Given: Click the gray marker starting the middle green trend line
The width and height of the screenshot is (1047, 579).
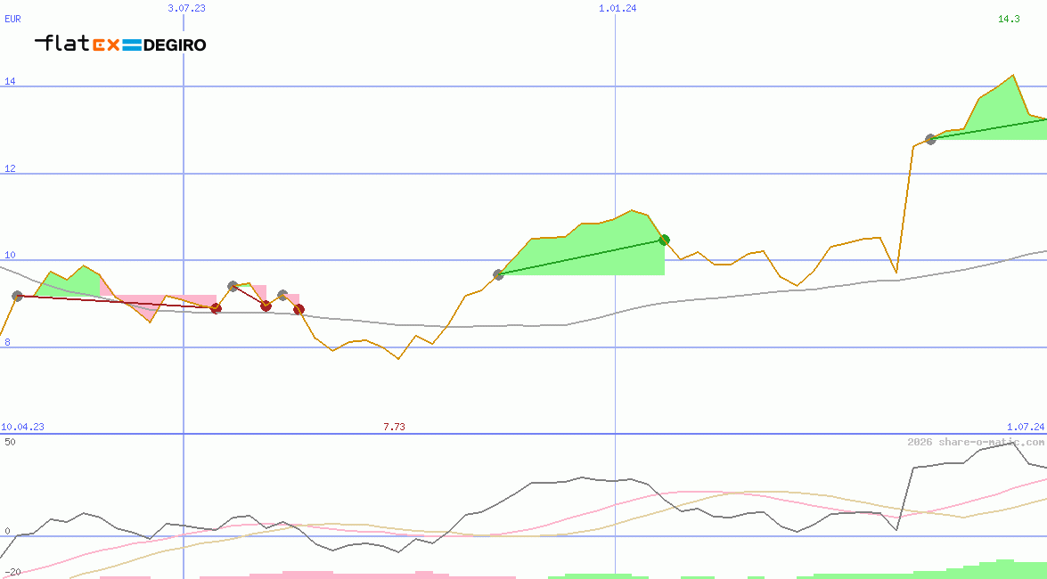Looking at the screenshot, I should pyautogui.click(x=498, y=274).
